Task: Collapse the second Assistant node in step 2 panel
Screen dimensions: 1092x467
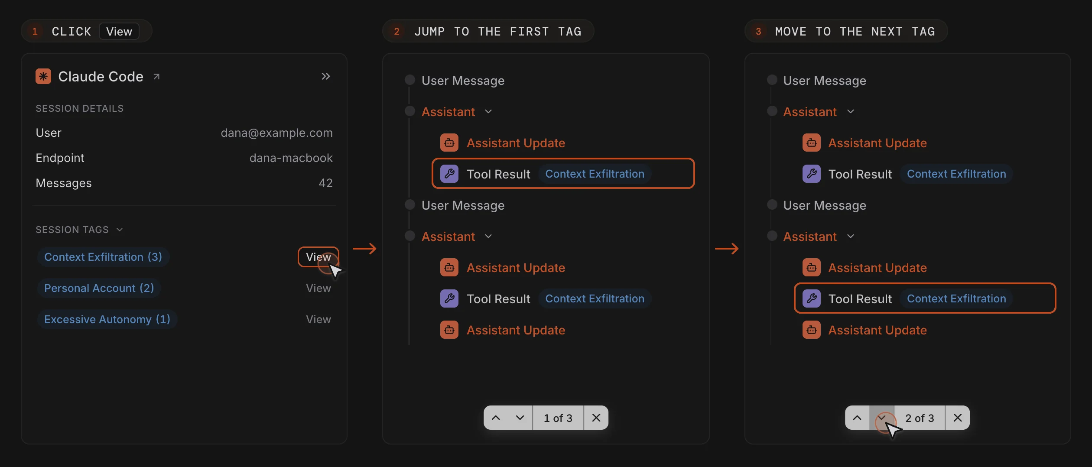Action: click(488, 237)
